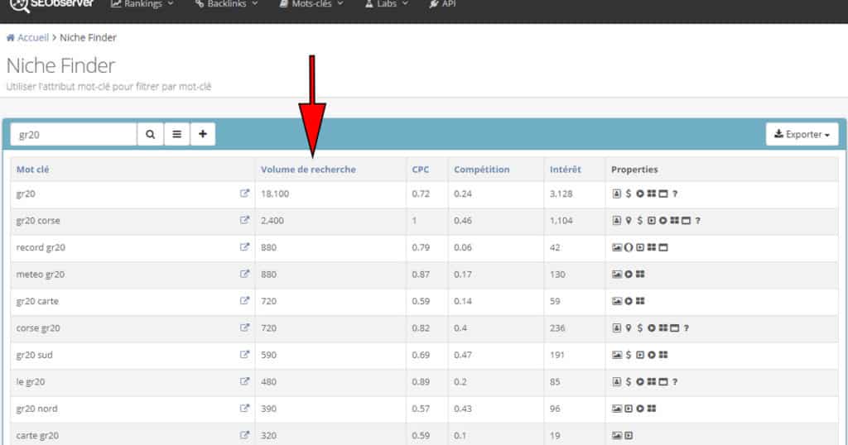Click map pin icon in corse gr20 row
This screenshot has width=848, height=445.
(629, 328)
